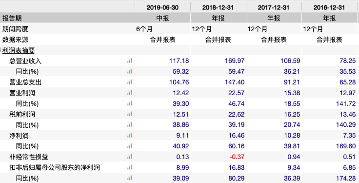Click the red -0.37 value cell
This screenshot has height=183, width=359.
pyautogui.click(x=218, y=157)
